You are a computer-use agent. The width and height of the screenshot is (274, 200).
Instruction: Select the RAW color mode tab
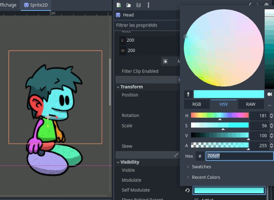[250, 104]
